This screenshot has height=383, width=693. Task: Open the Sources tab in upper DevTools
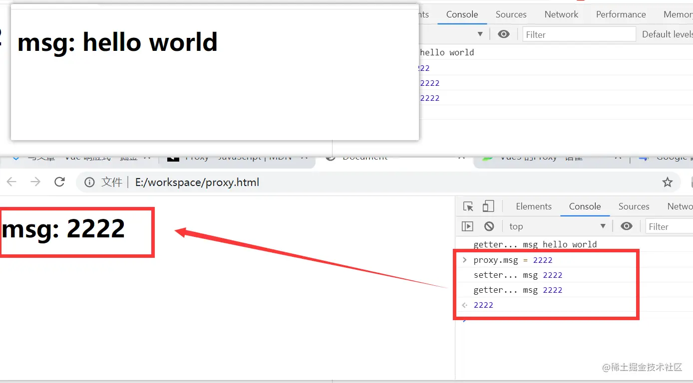511,14
